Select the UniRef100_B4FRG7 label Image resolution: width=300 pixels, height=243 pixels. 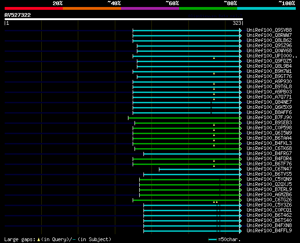[x=269, y=154]
